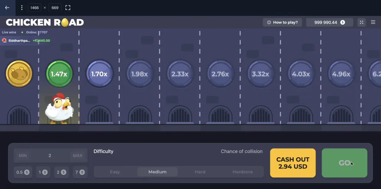Select Hardcore difficulty
Viewport: 381px width, 189px height.
[242, 172]
